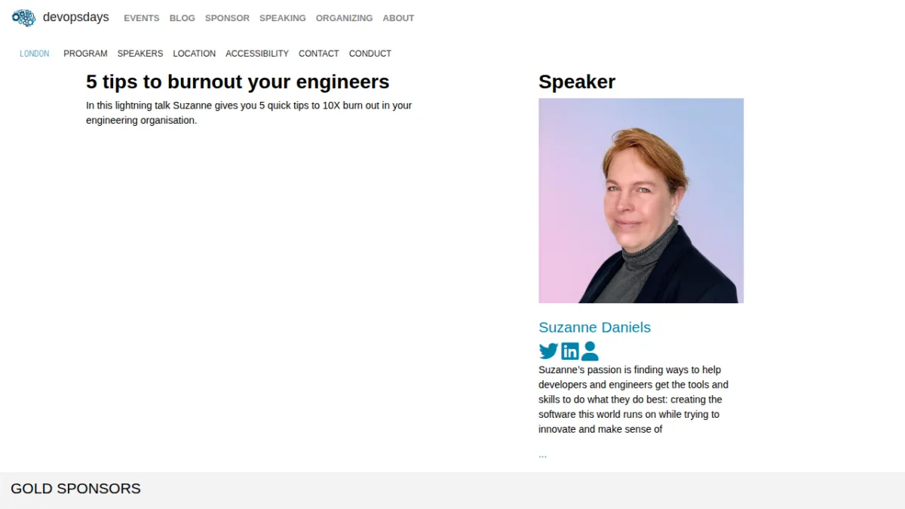Viewport: 905px width, 509px height.
Task: Expand the bio via the ellipsis link
Action: tap(542, 455)
